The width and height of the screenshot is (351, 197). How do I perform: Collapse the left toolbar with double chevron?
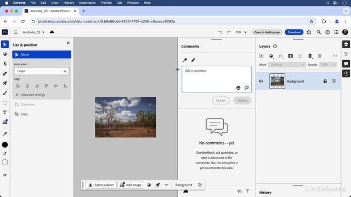(x=5, y=175)
